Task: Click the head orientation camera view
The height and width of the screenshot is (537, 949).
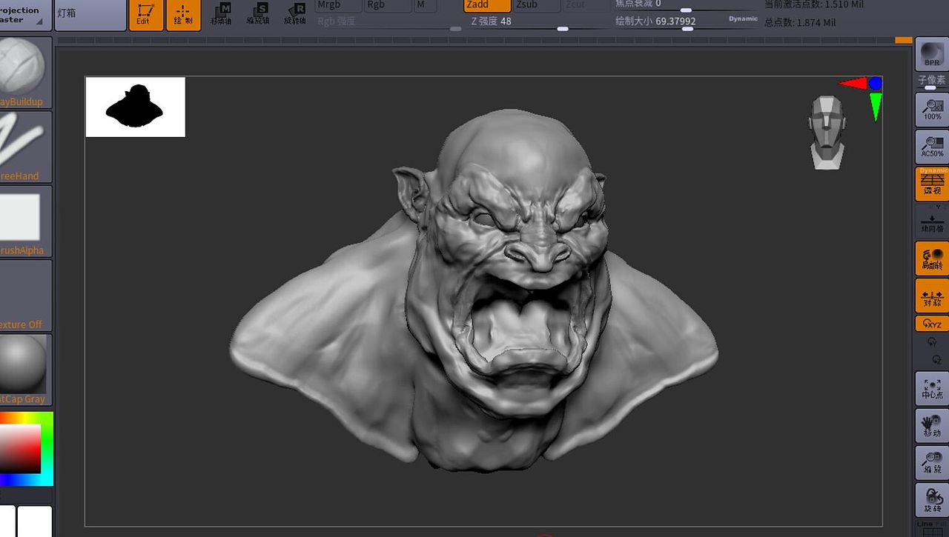Action: (x=827, y=132)
